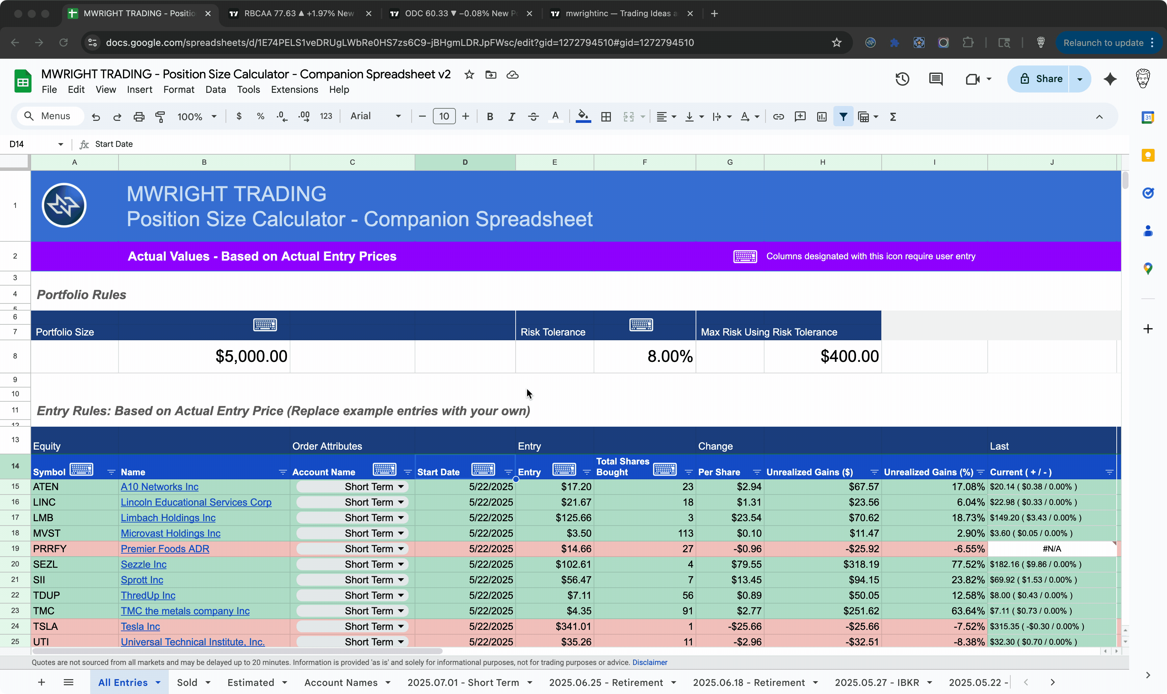The width and height of the screenshot is (1167, 694).
Task: Toggle the Filter toolbar button
Action: (x=843, y=116)
